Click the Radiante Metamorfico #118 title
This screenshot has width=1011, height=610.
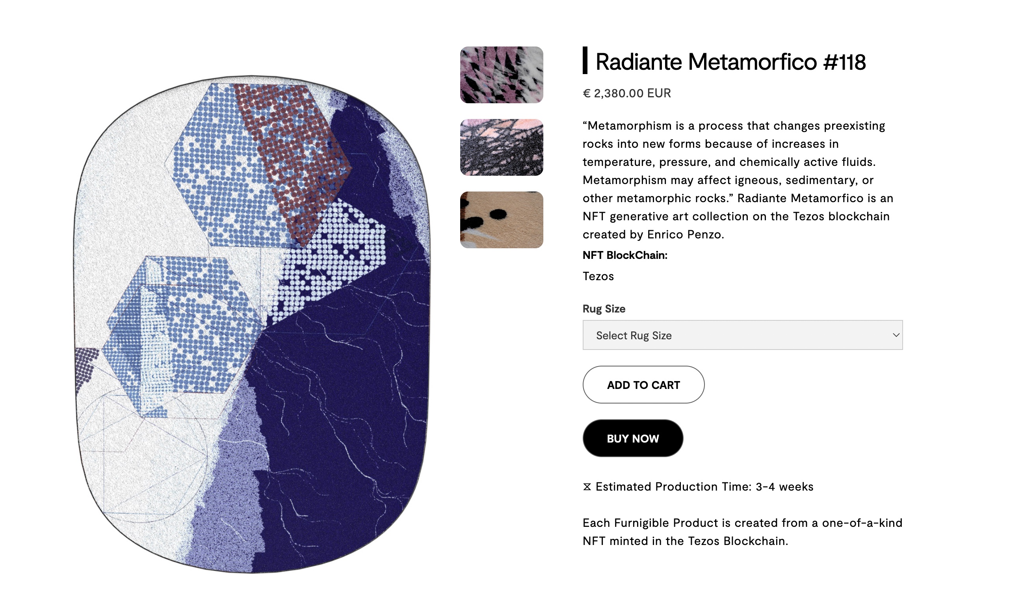[x=730, y=62]
